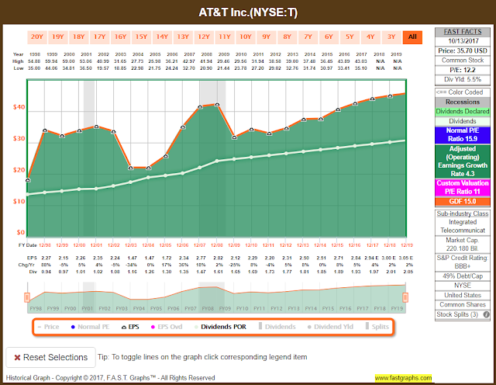Click the 49% Debt/Cap text
This screenshot has height=385, width=496.
(463, 276)
